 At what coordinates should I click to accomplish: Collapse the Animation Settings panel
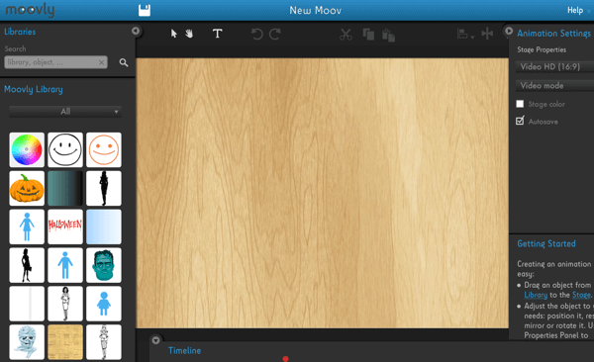click(509, 31)
